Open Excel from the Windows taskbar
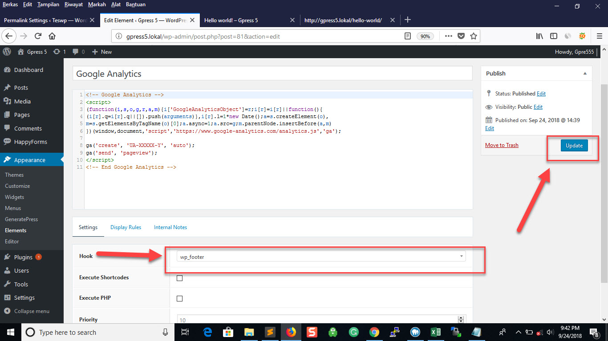Image resolution: width=608 pixels, height=341 pixels. coord(435,332)
